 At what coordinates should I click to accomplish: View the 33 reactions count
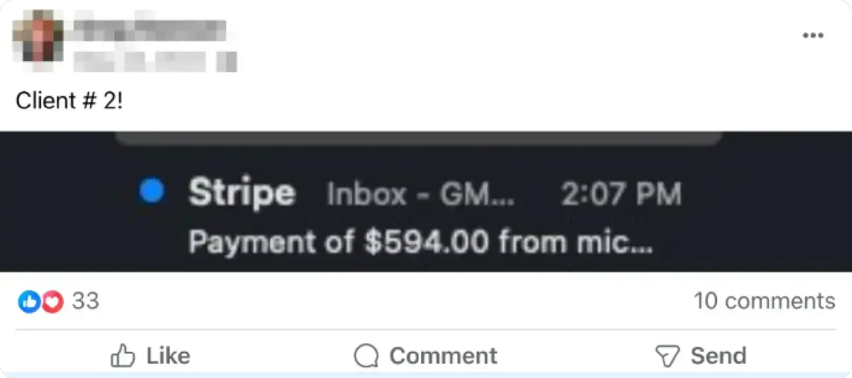pyautogui.click(x=85, y=301)
